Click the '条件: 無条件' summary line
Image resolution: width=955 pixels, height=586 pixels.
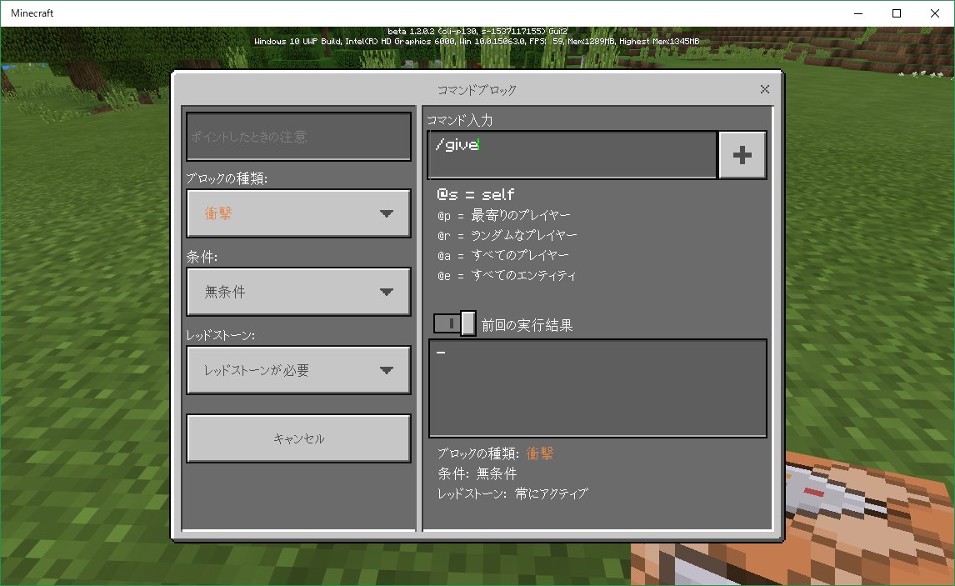(477, 474)
